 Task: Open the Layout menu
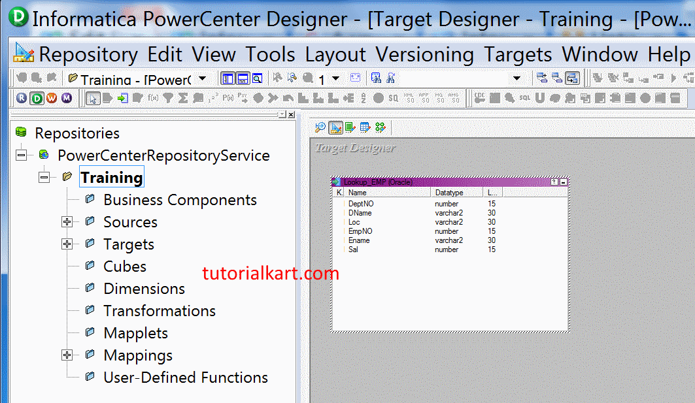tap(335, 55)
